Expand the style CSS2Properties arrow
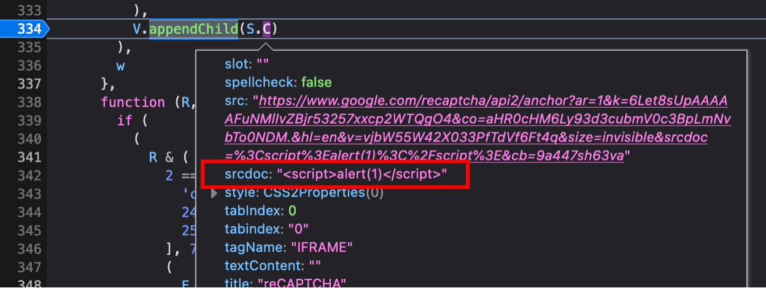This screenshot has width=766, height=288. (x=214, y=193)
